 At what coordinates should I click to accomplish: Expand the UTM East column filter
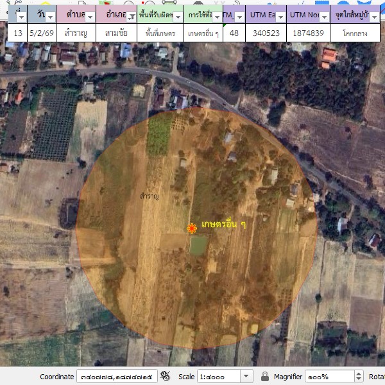pyautogui.click(x=279, y=16)
